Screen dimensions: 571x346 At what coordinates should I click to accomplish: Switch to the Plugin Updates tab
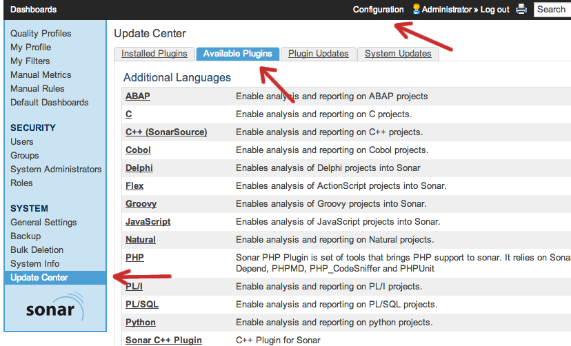pyautogui.click(x=319, y=54)
